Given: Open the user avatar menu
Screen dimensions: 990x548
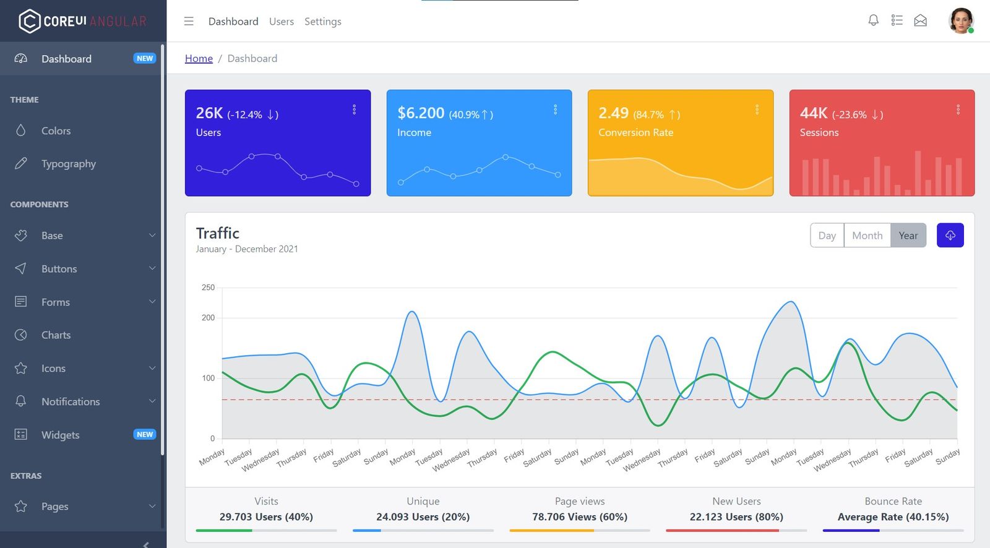Looking at the screenshot, I should click(961, 20).
